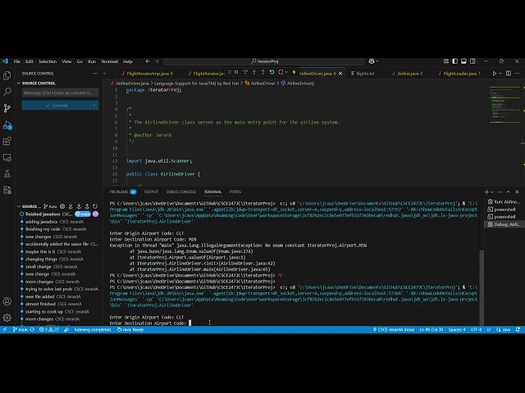The width and height of the screenshot is (525, 393).
Task: Click the main branch in status bar
Action: point(21,329)
